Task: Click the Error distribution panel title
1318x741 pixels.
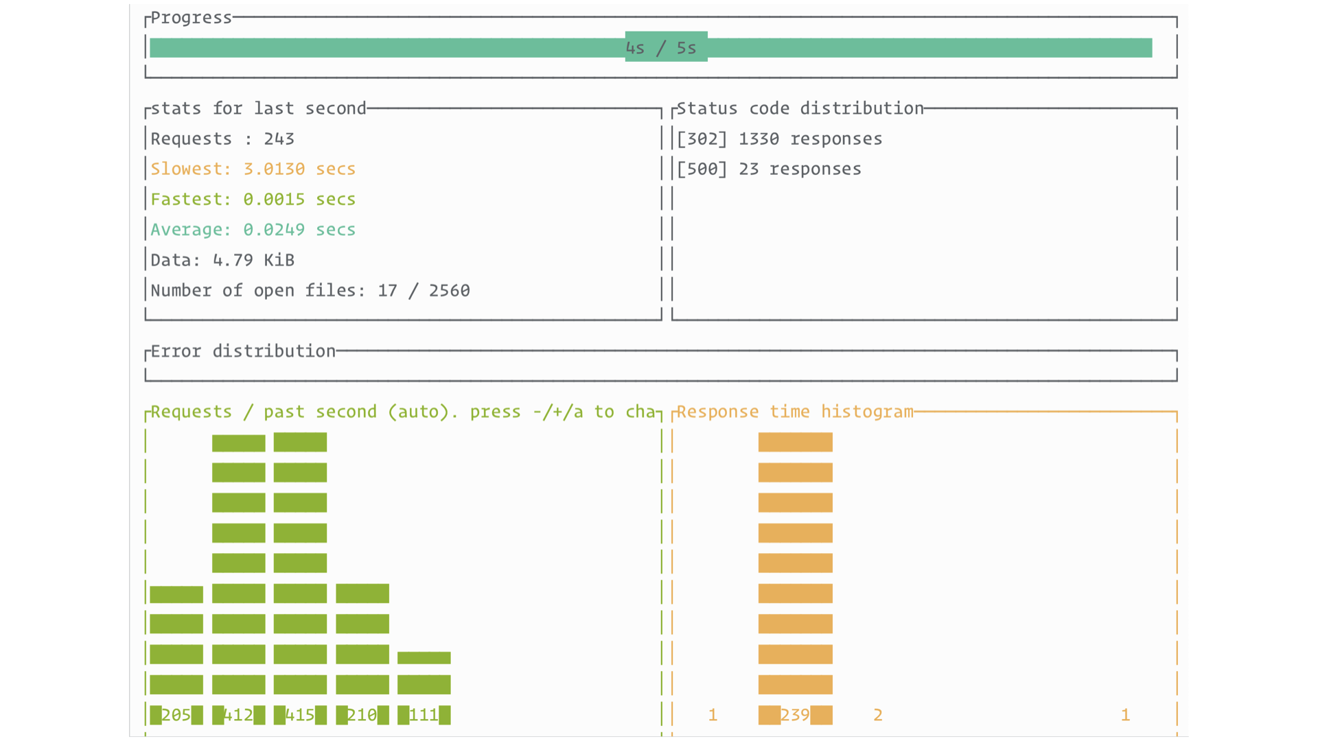Action: (x=243, y=351)
